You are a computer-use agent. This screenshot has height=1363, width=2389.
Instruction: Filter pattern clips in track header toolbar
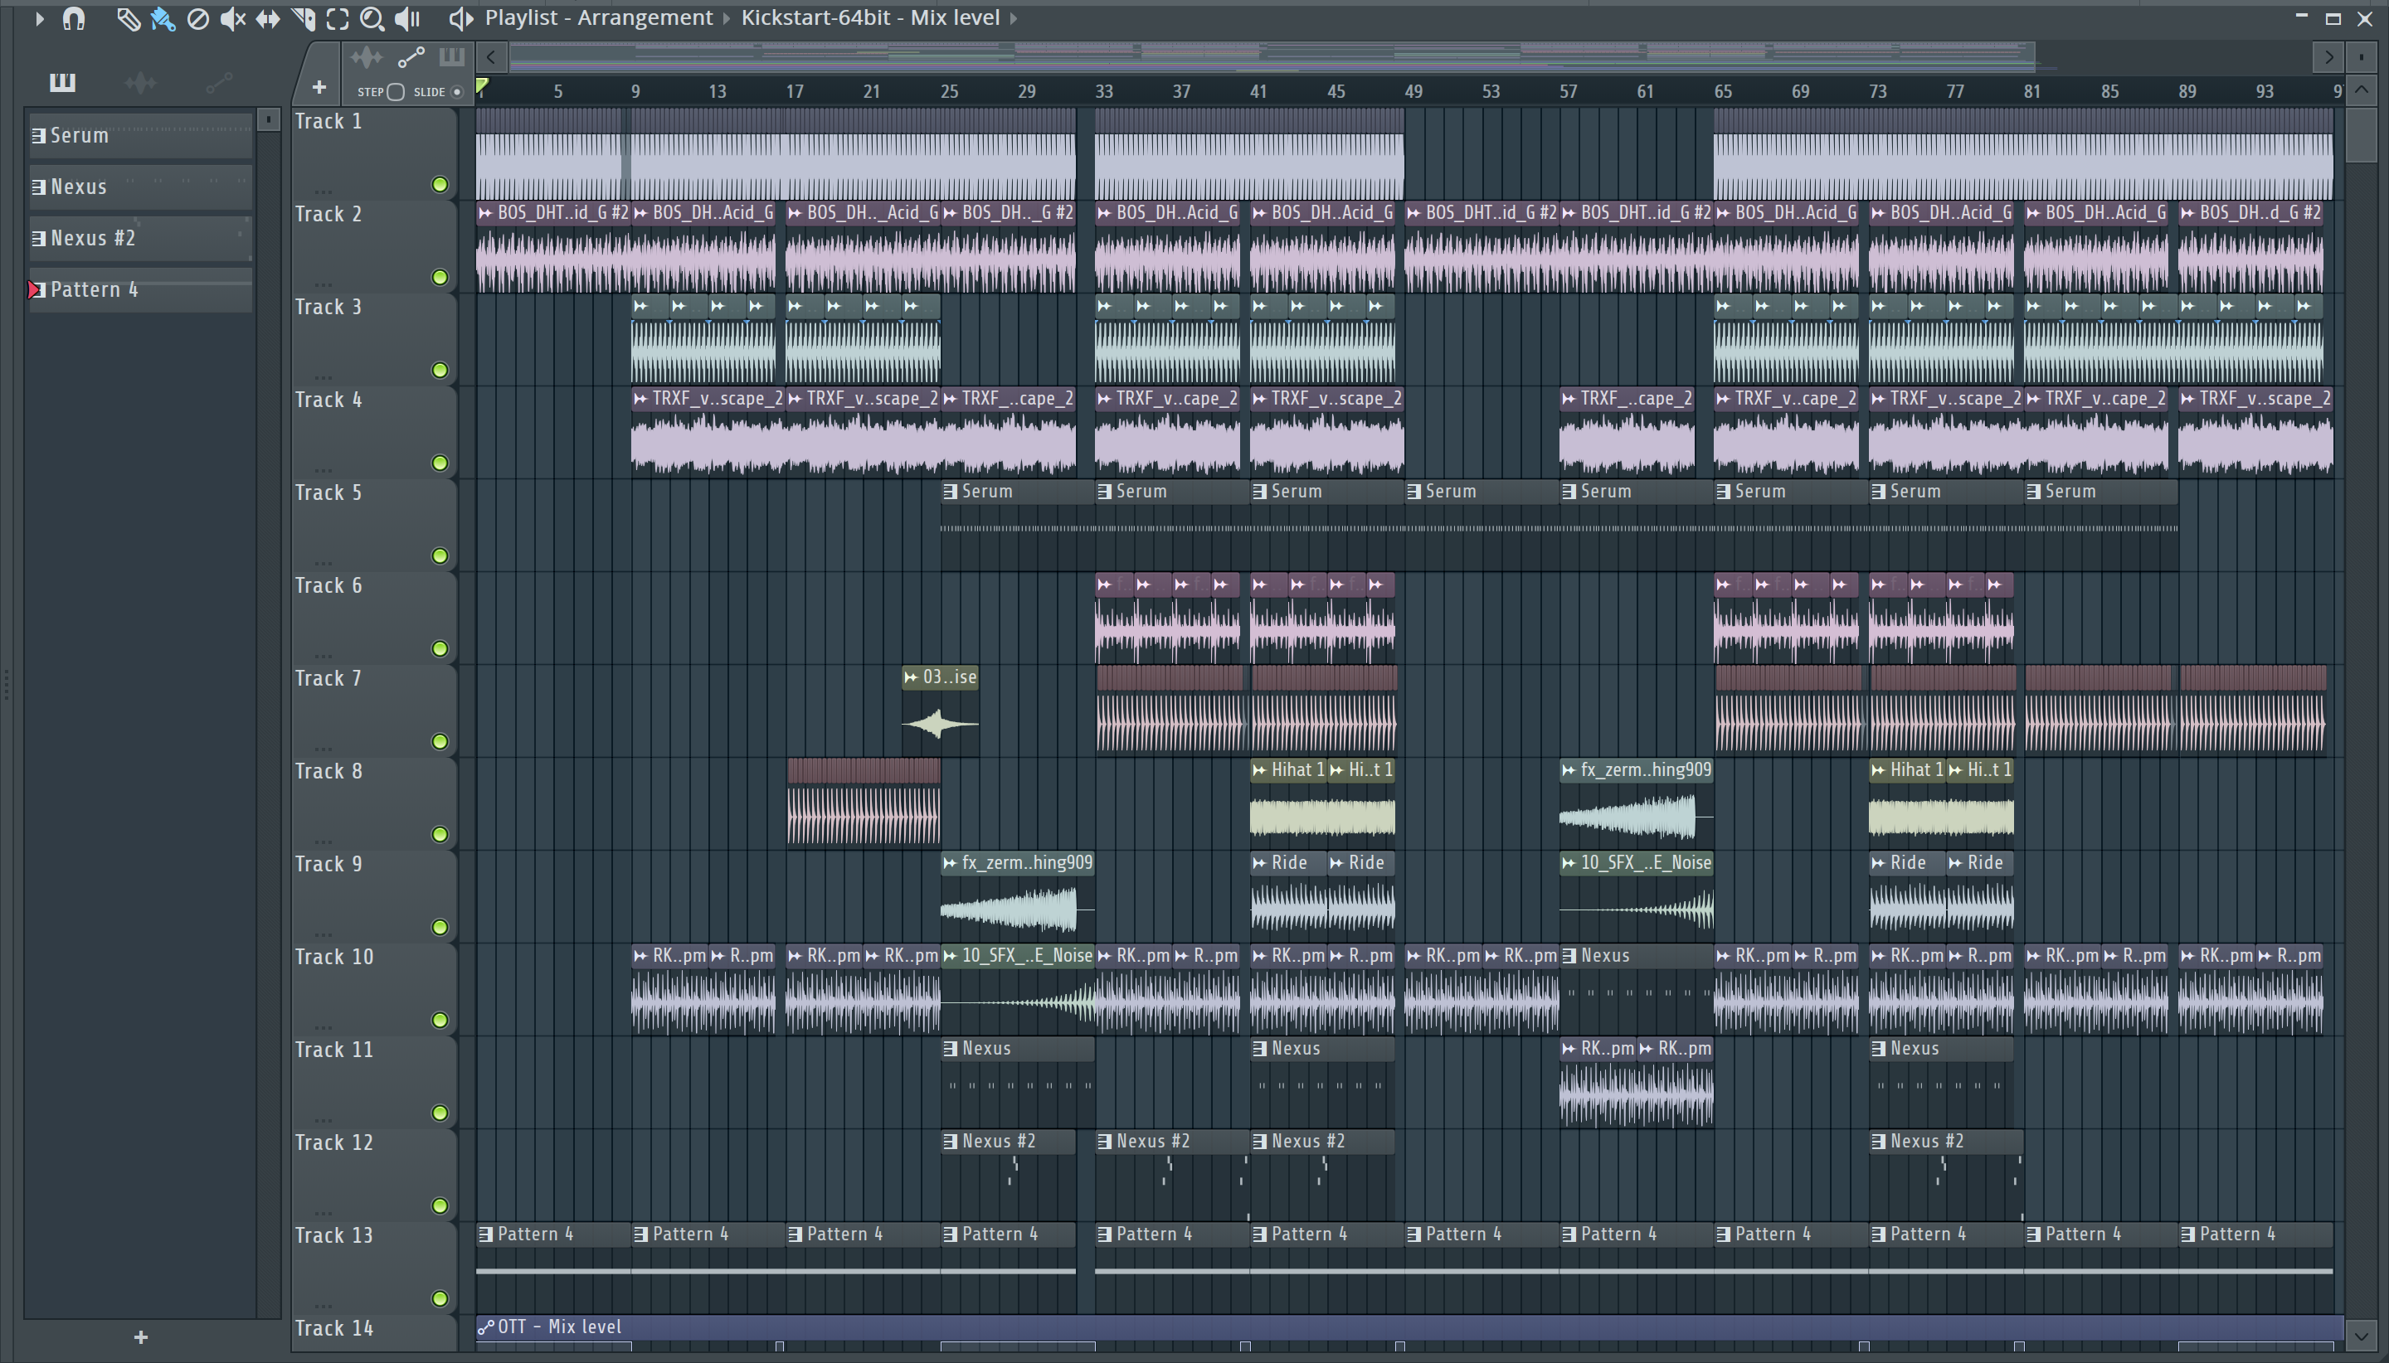[451, 58]
